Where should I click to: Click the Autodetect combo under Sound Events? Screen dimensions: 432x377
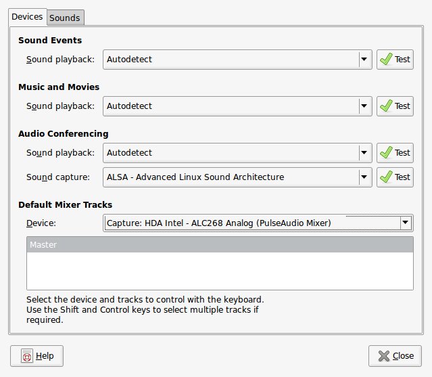(x=237, y=60)
